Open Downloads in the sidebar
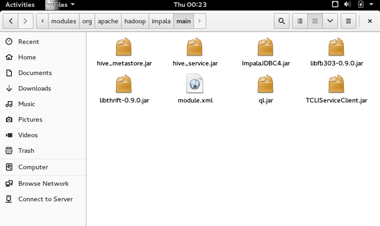380x226 pixels. click(x=43, y=88)
